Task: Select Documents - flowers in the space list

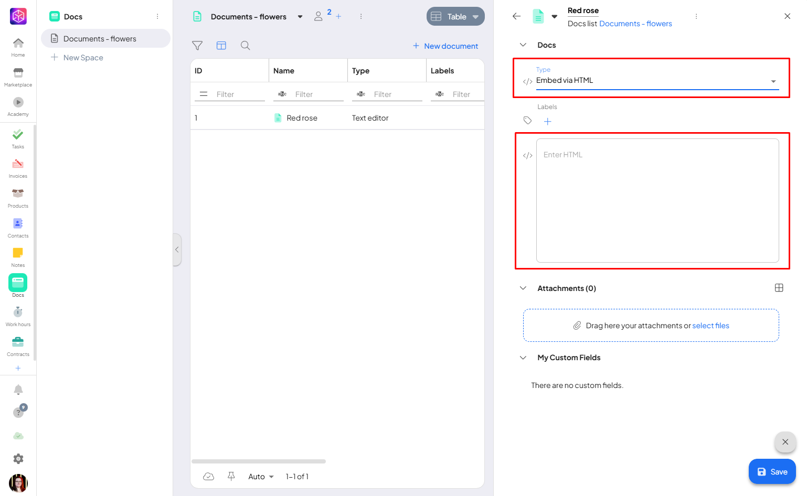Action: (x=100, y=39)
